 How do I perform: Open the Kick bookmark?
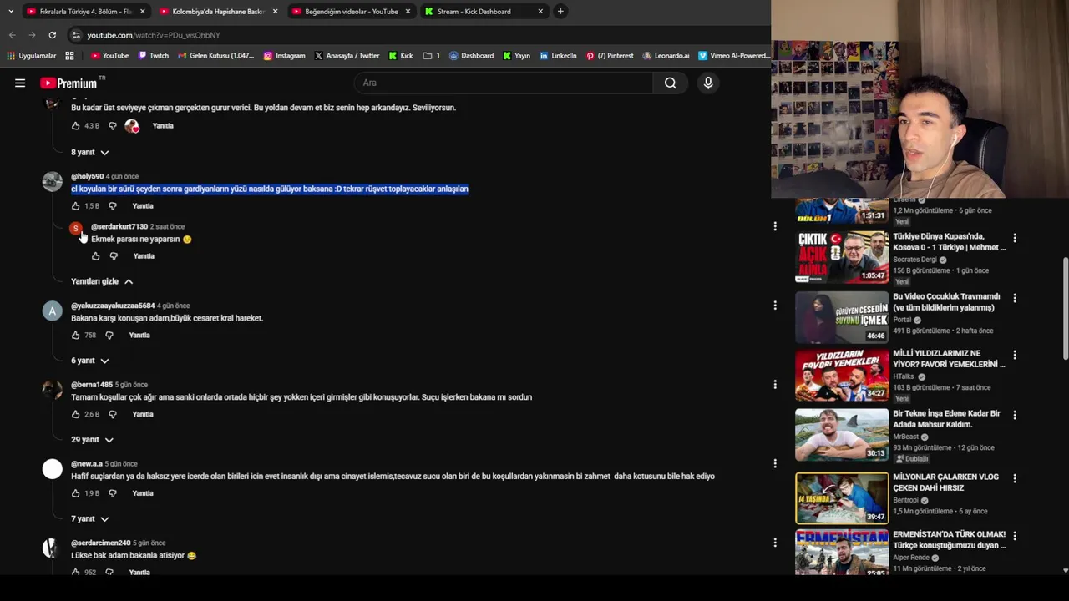401,56
